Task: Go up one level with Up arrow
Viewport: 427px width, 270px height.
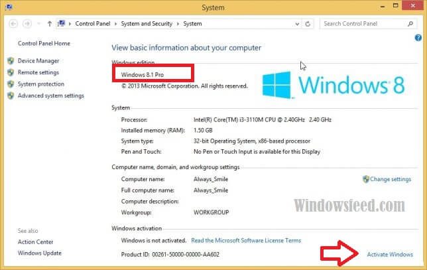Action: (49, 24)
